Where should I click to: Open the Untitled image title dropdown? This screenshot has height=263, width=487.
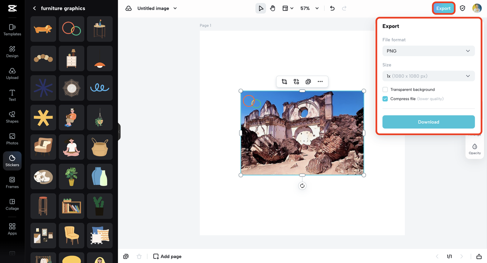pos(157,8)
